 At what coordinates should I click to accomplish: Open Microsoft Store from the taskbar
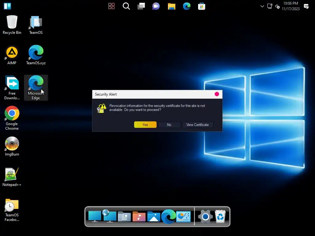[x=201, y=6]
